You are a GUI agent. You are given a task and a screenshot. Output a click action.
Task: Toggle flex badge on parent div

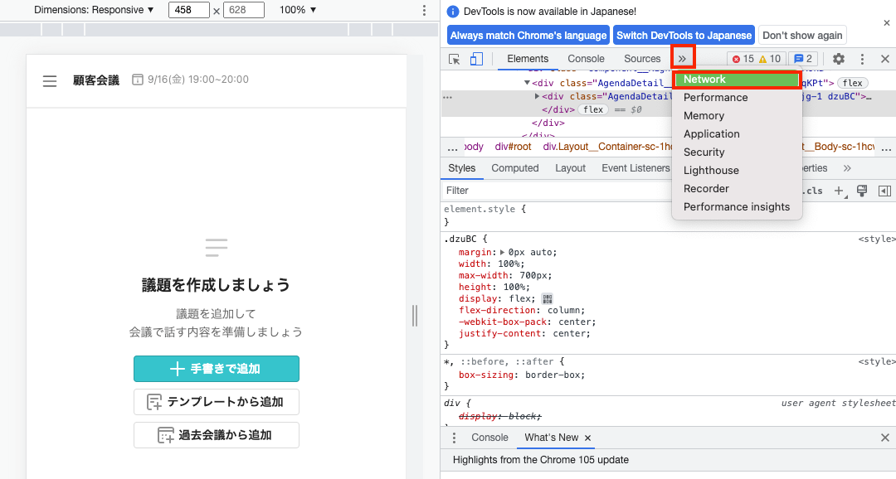(853, 84)
